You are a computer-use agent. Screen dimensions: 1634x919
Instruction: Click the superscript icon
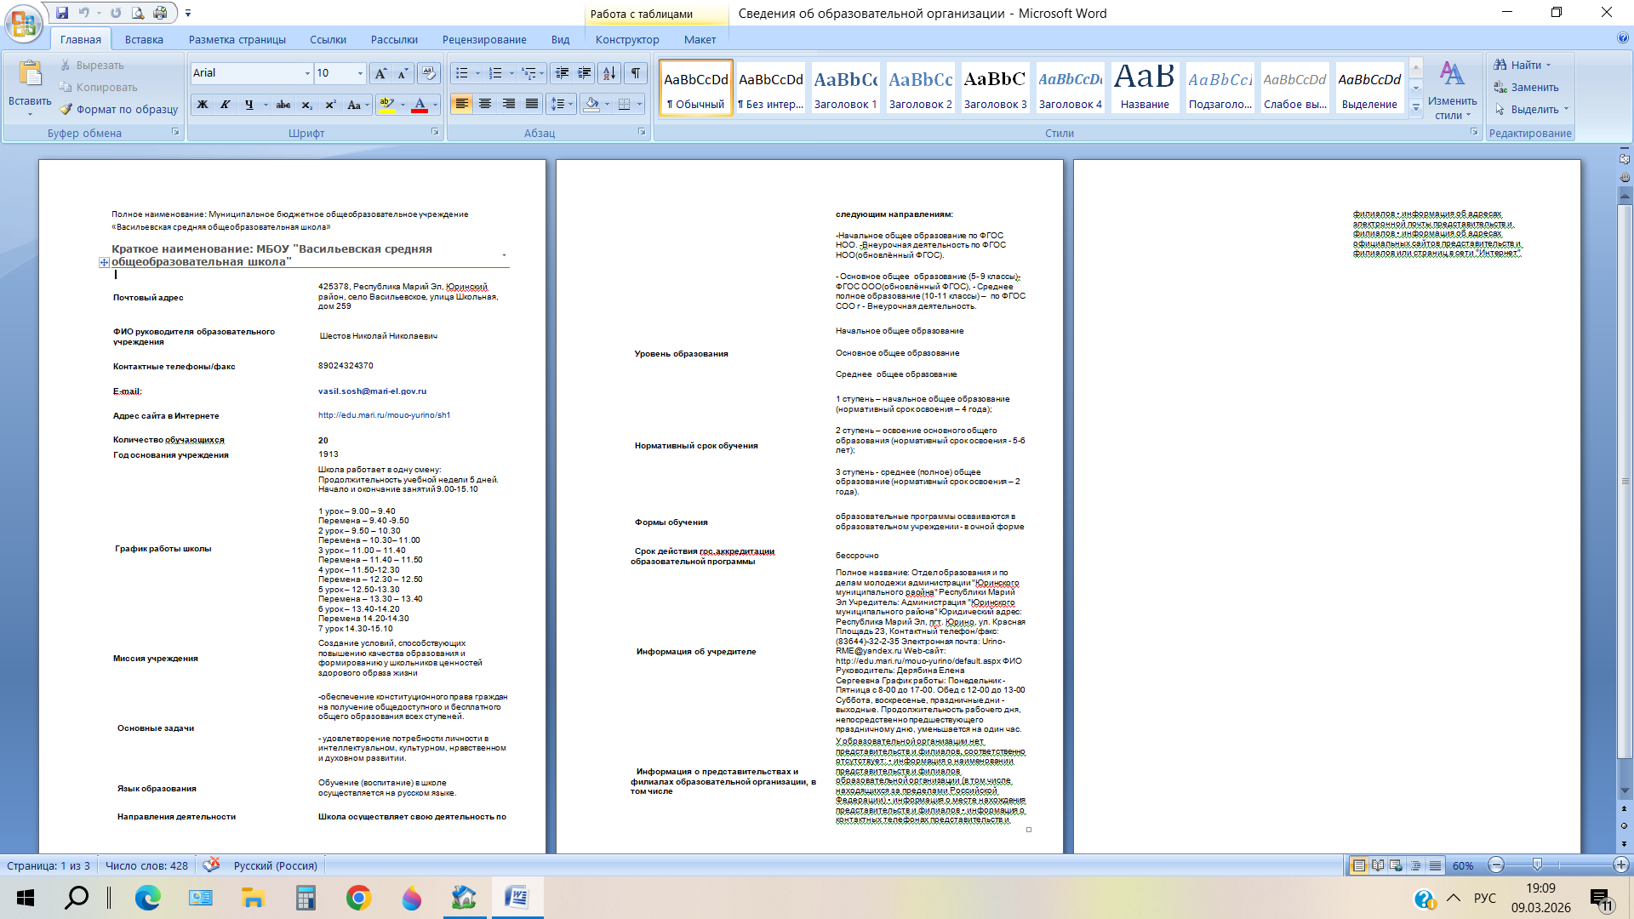[330, 105]
